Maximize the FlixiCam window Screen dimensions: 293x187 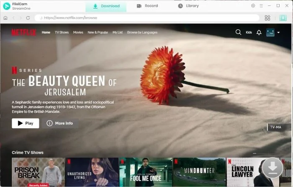278,5
